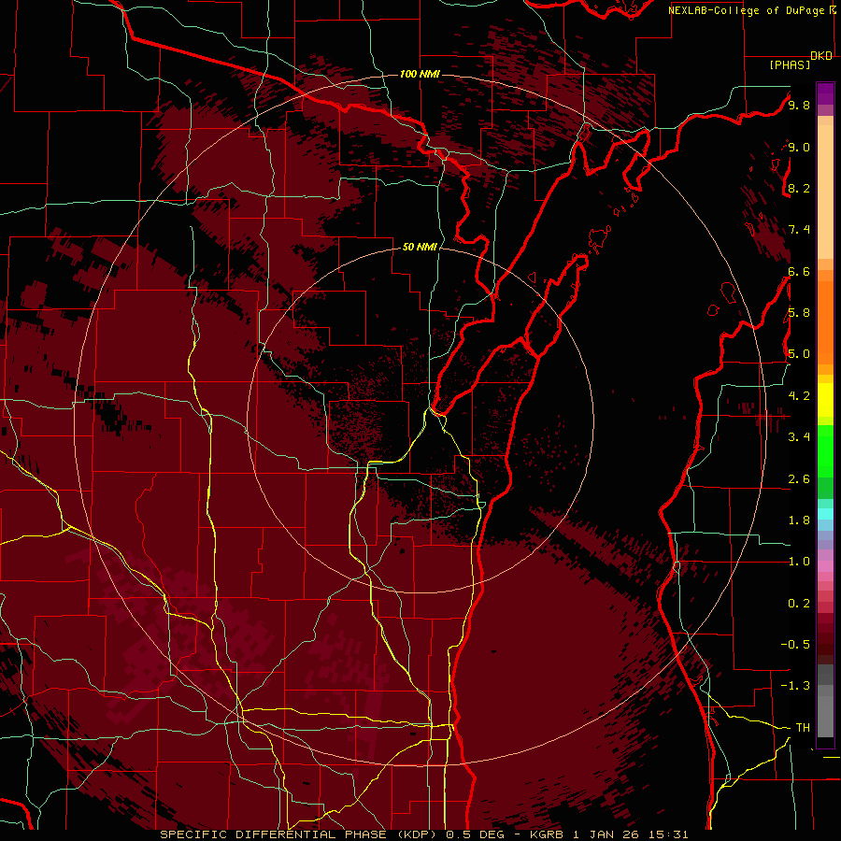841x841 pixels.
Task: Click the 4.2 legend value
Action: 799,396
